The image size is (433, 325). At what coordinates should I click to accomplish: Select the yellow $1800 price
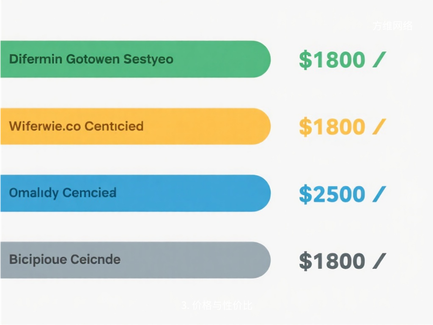(332, 127)
